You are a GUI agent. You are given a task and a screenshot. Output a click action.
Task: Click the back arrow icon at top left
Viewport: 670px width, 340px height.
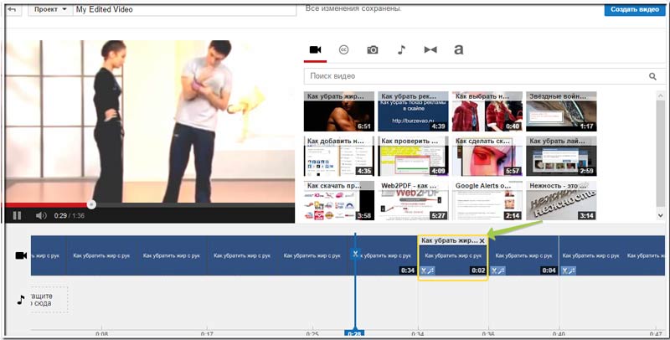point(12,10)
